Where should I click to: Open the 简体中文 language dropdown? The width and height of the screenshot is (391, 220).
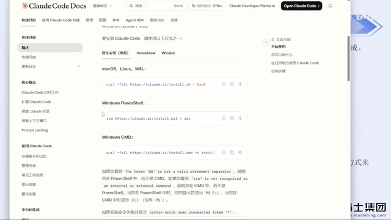click(x=102, y=5)
